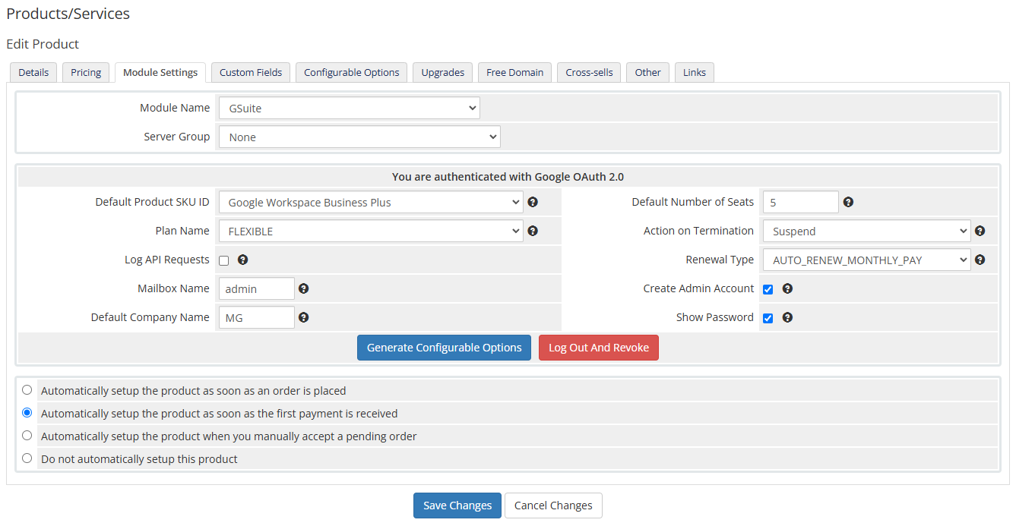This screenshot has height=526, width=1016.
Task: Click the Generate Configurable Options button
Action: point(444,348)
